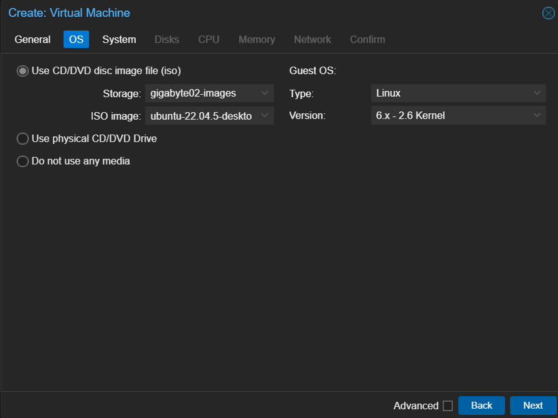This screenshot has width=558, height=418.
Task: Switch to the General tab
Action: point(32,39)
